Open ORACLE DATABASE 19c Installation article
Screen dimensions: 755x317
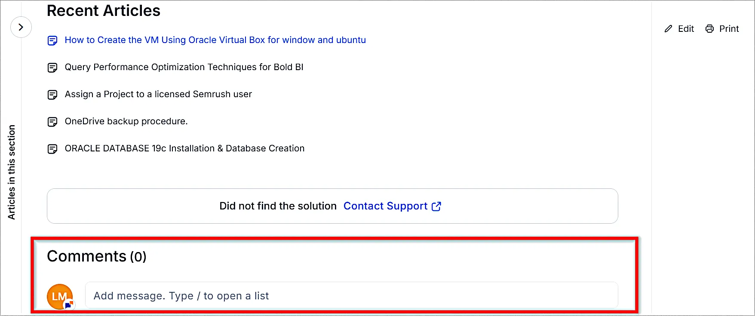184,148
